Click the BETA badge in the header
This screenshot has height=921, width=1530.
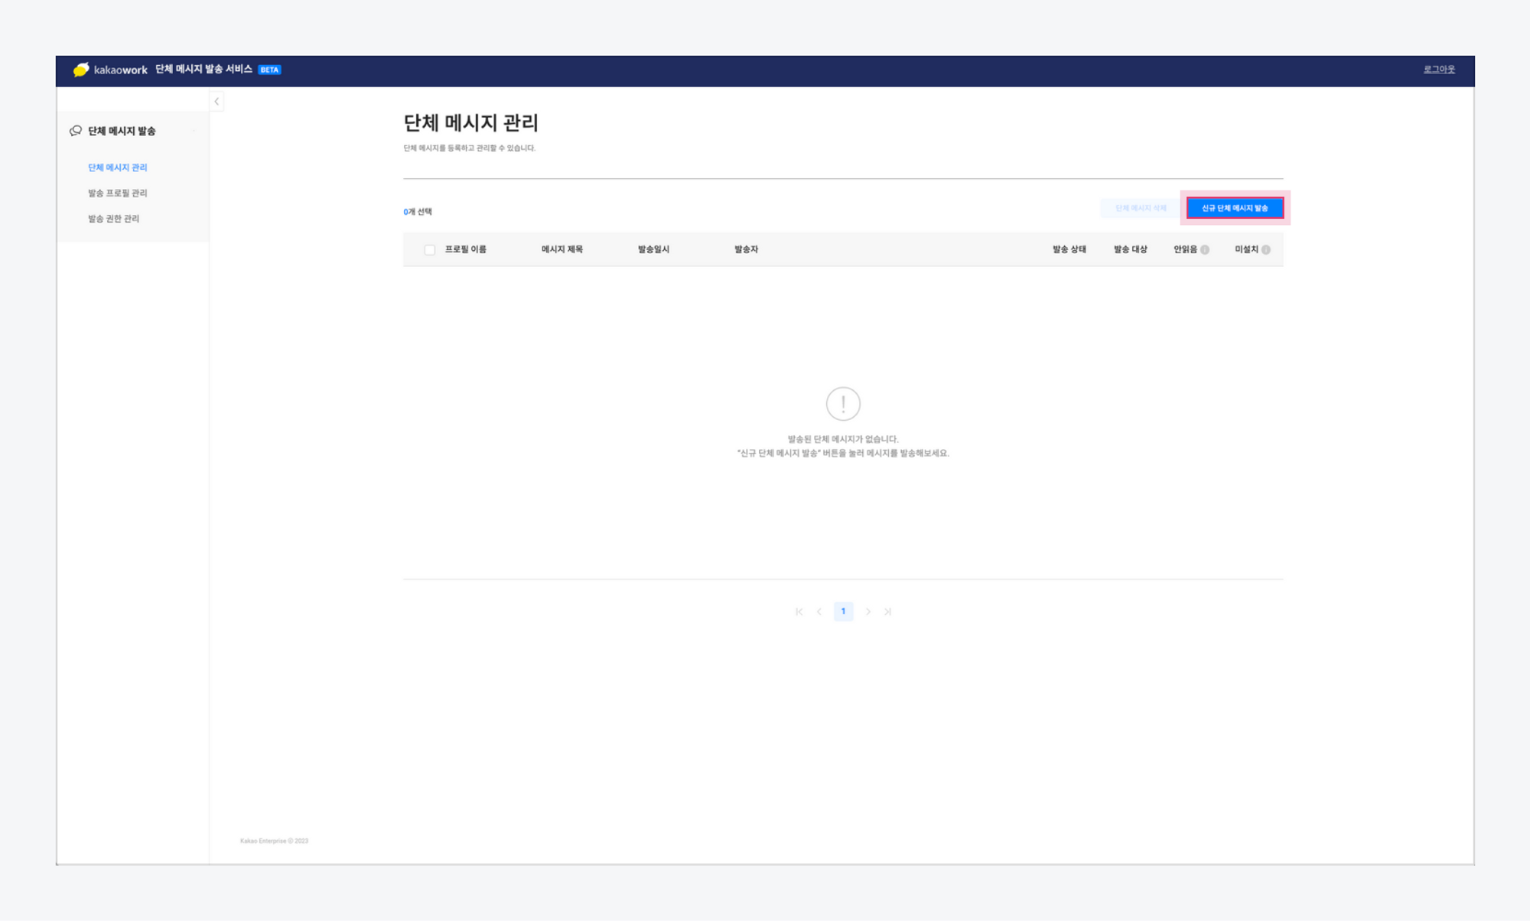[269, 70]
